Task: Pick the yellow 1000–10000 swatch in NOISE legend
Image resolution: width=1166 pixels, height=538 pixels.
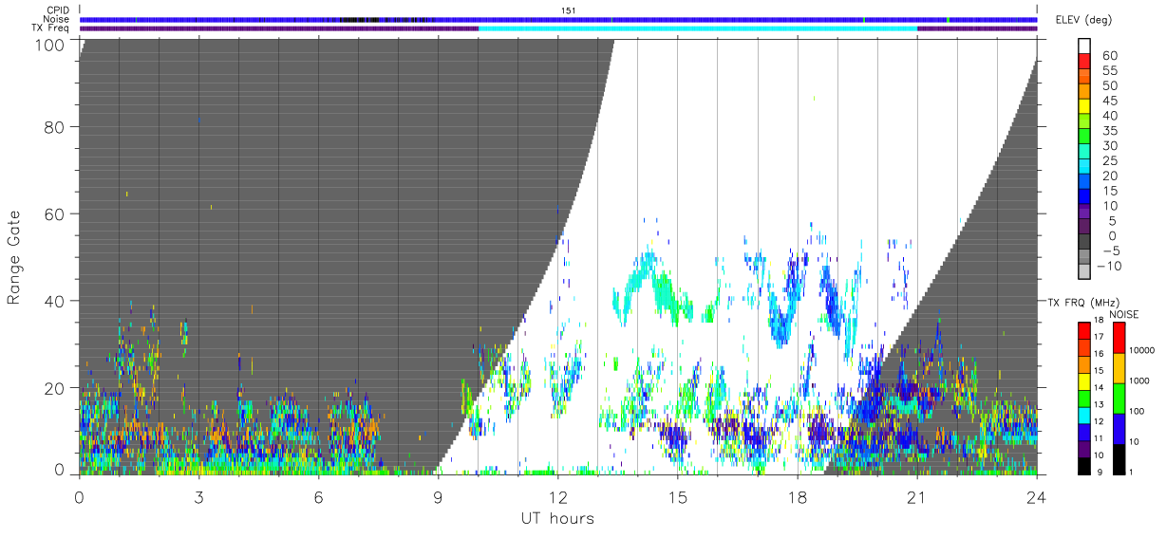Action: (x=1119, y=367)
